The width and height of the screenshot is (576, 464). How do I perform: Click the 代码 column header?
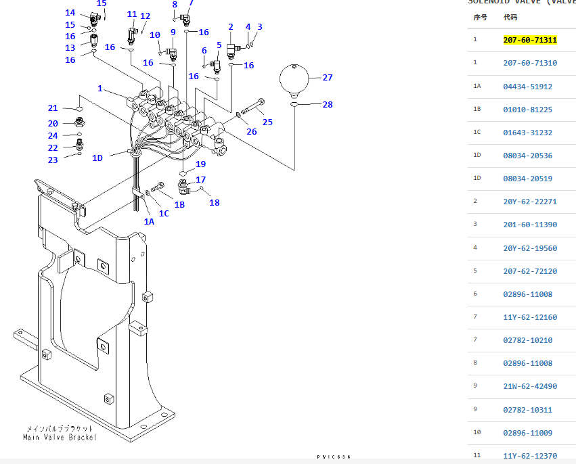pos(510,18)
